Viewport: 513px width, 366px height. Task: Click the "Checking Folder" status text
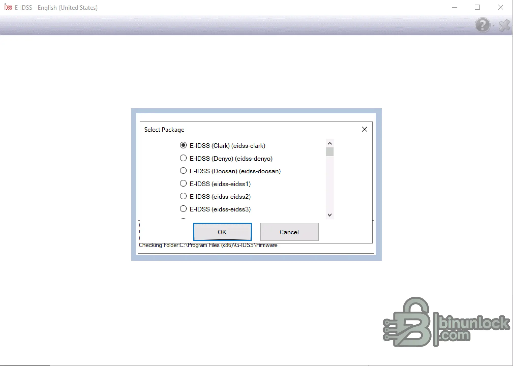[x=208, y=246]
